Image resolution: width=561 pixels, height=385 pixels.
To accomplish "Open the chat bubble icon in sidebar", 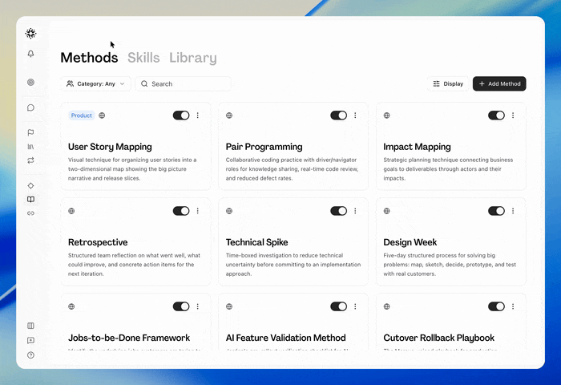I will [30, 107].
